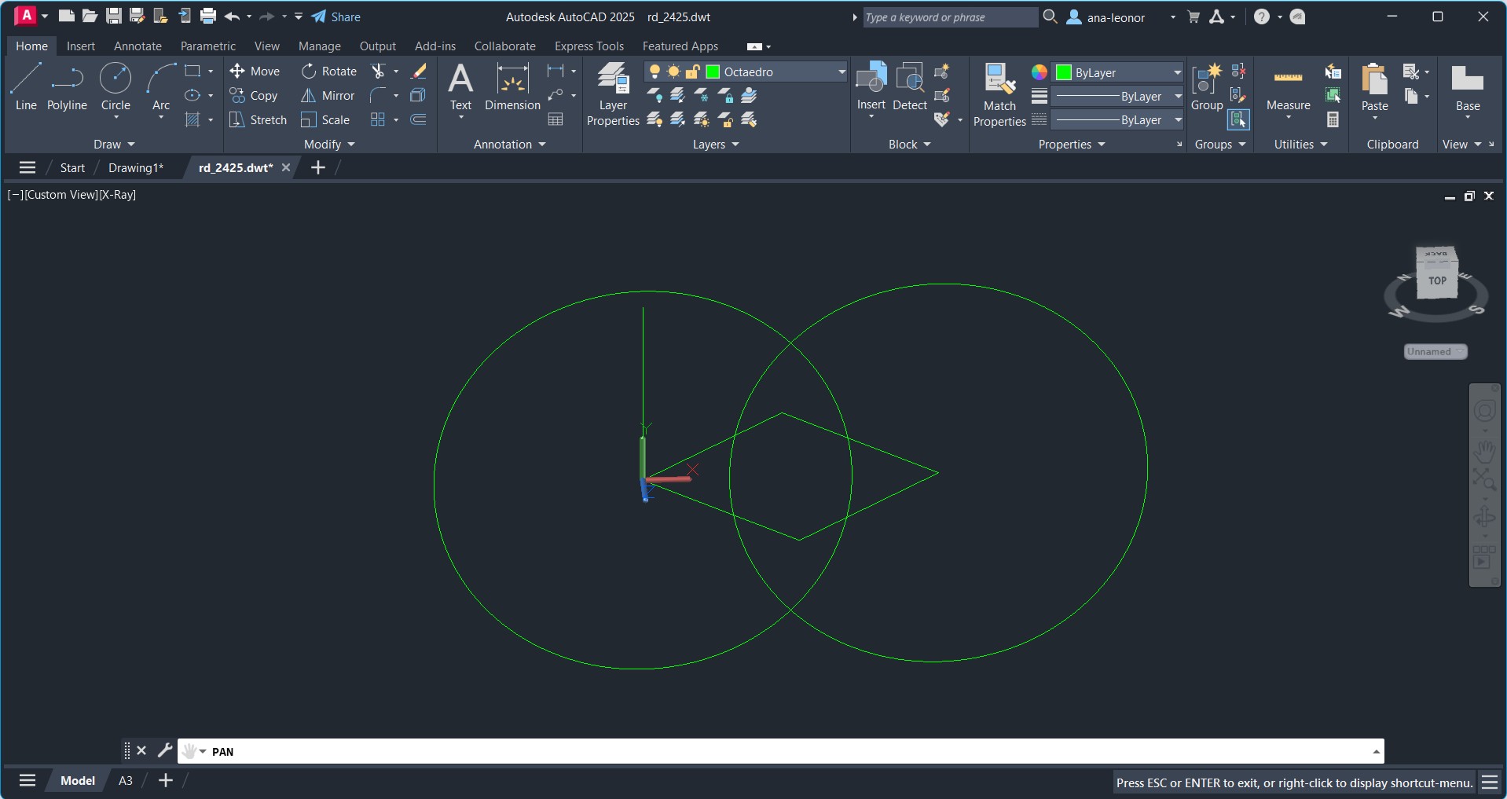Image resolution: width=1507 pixels, height=799 pixels.
Task: Toggle Octaedro layer on/off lightbulb
Action: click(x=654, y=72)
